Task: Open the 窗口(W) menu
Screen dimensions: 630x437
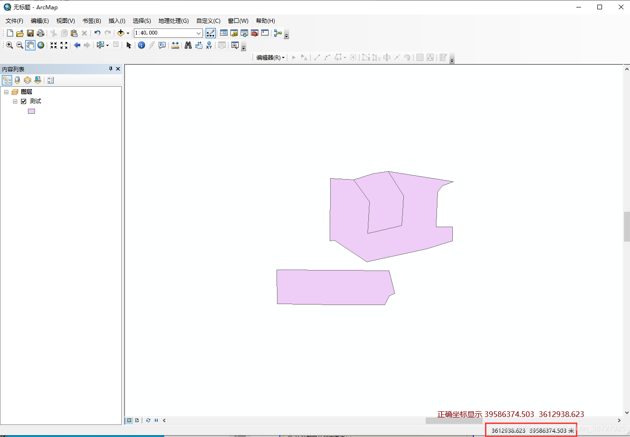Action: coord(238,21)
